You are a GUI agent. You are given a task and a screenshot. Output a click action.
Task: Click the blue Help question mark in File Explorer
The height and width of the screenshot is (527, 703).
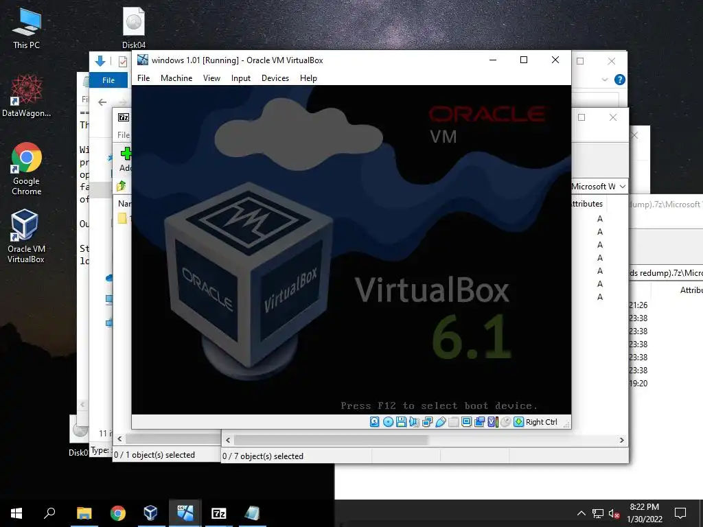(x=620, y=80)
